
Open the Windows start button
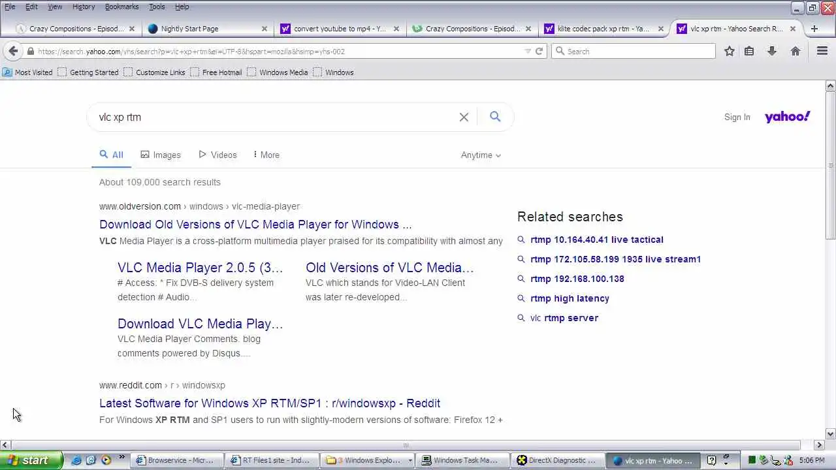[x=31, y=460]
